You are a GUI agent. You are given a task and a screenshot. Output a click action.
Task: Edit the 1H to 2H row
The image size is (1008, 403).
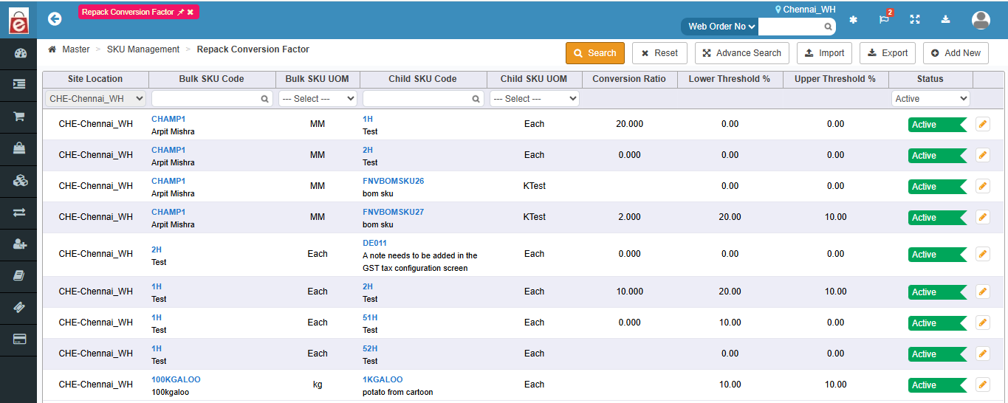click(x=982, y=292)
